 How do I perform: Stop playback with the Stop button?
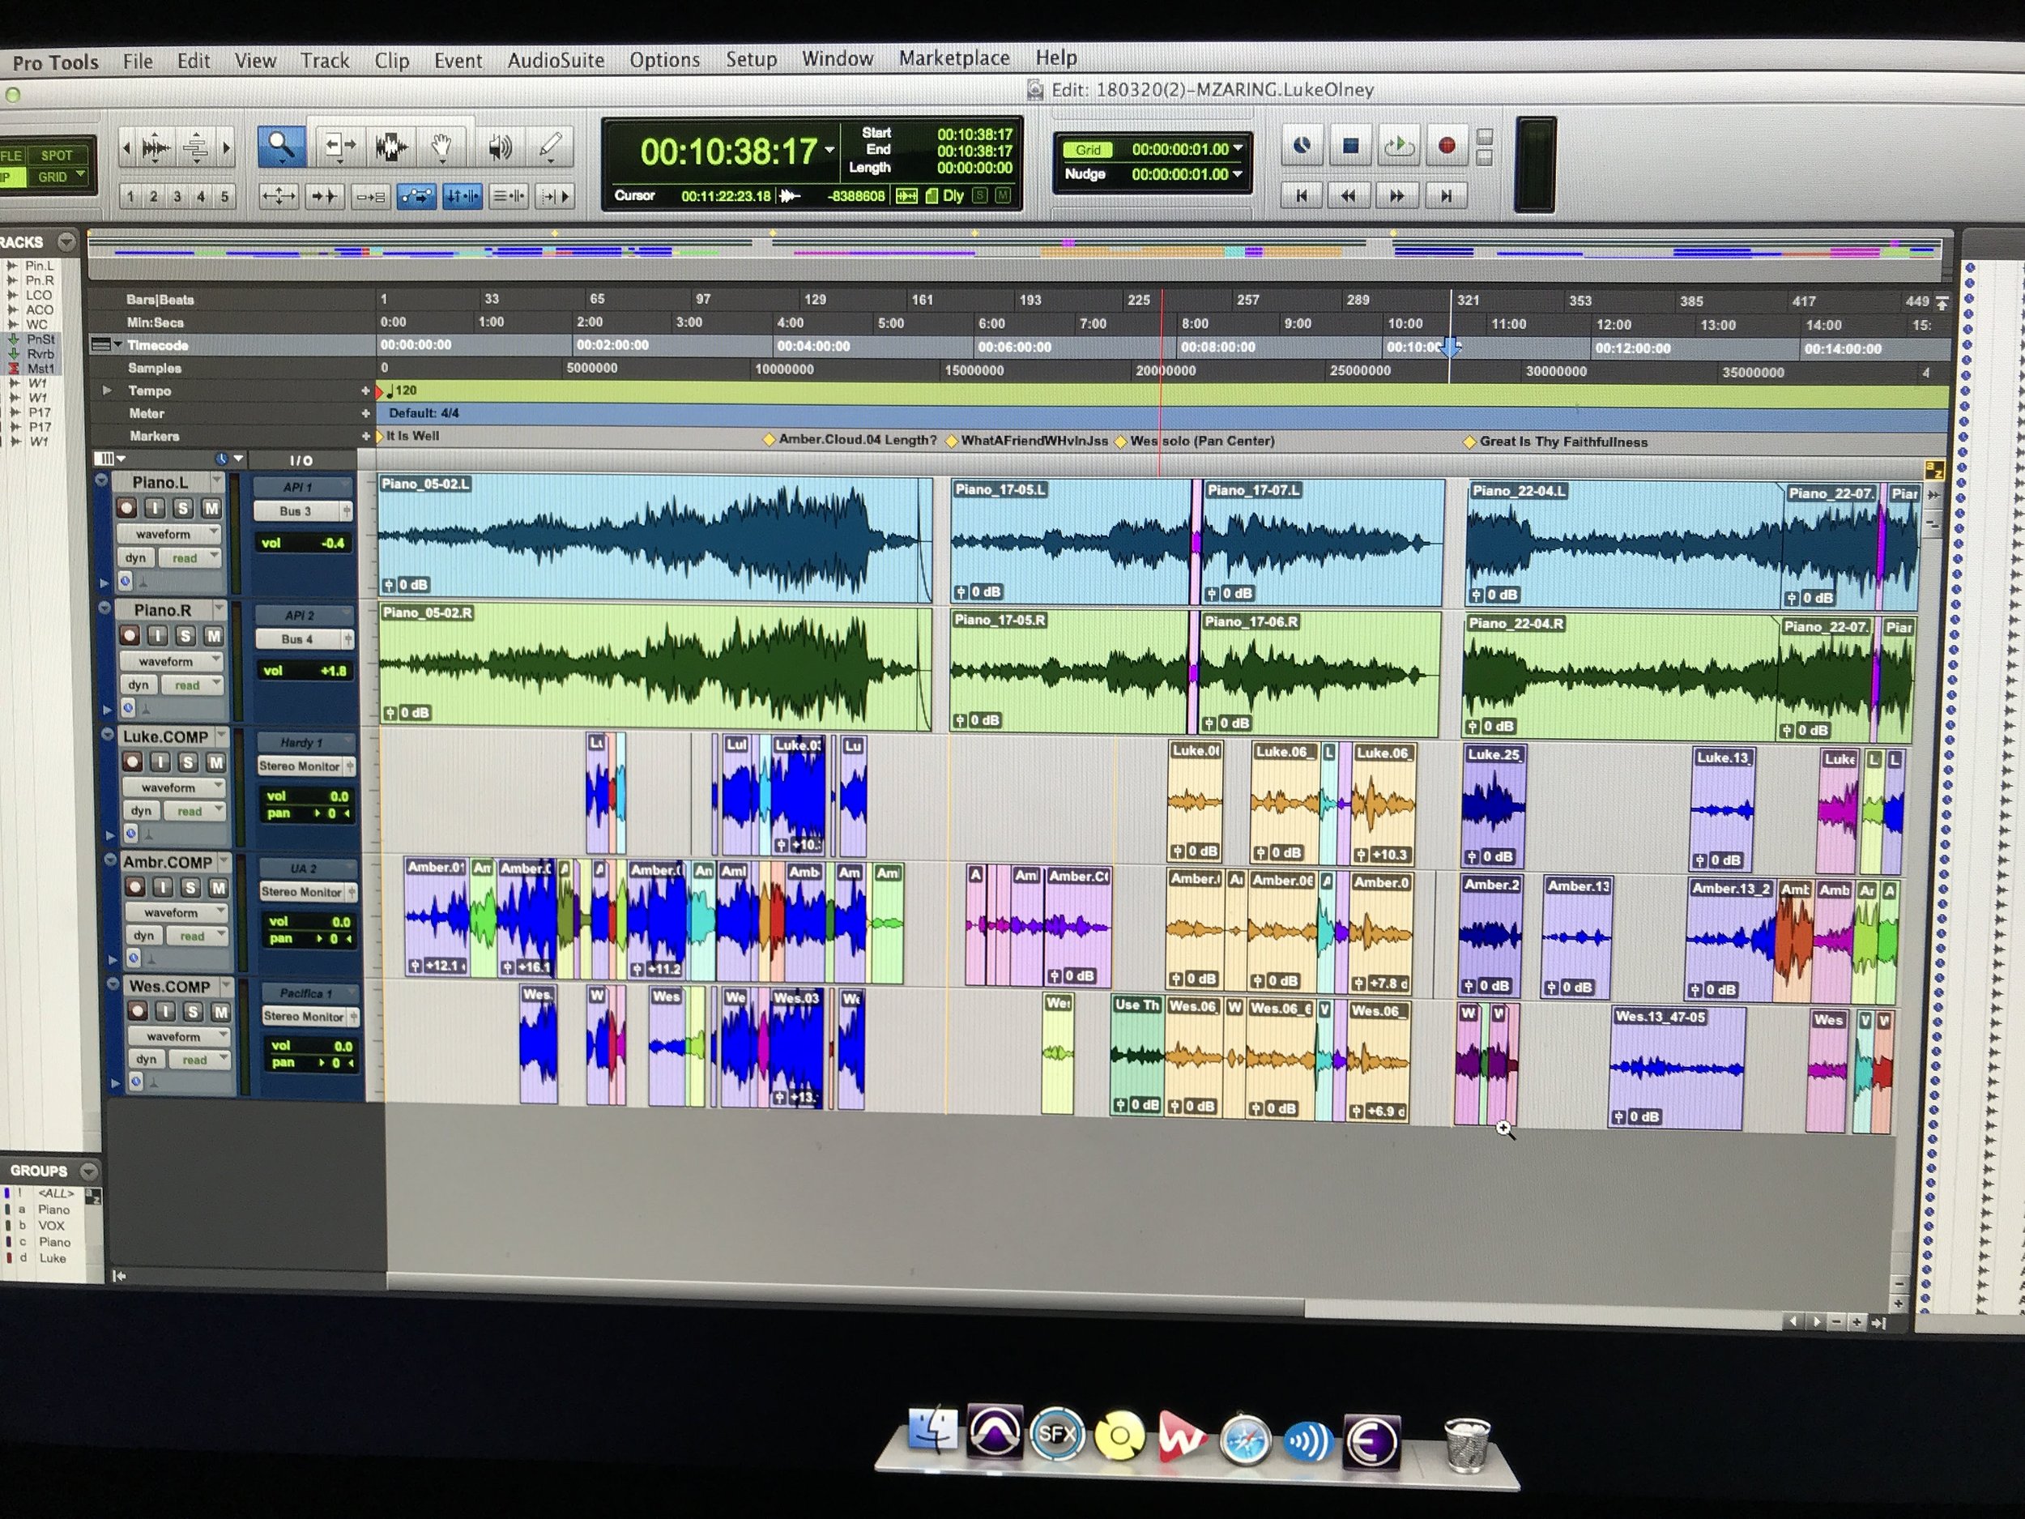pyautogui.click(x=1349, y=146)
